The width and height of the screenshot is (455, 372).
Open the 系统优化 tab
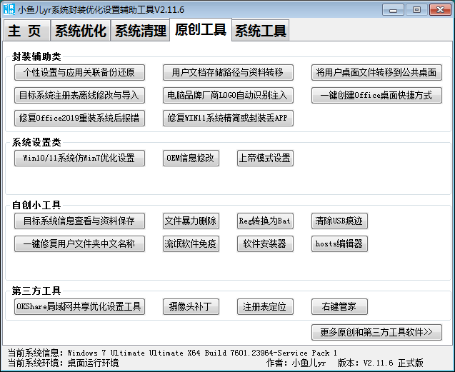tap(81, 31)
